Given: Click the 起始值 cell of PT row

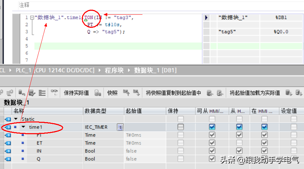Looking at the screenshot, I should click(x=145, y=135).
